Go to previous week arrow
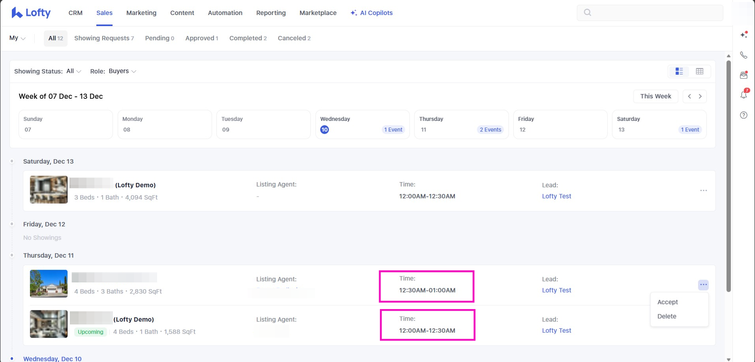 tap(689, 96)
